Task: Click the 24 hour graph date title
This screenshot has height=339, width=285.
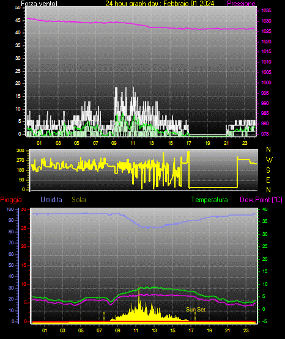Action: coord(160,4)
